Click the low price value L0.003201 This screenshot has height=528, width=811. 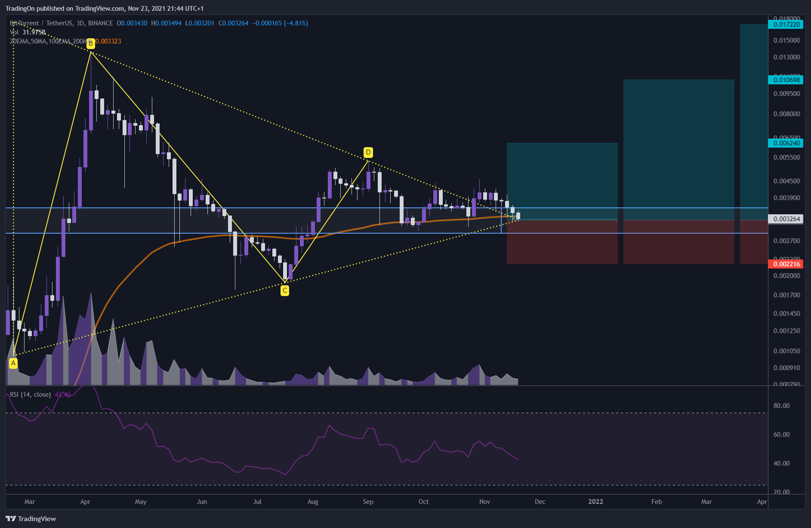200,23
